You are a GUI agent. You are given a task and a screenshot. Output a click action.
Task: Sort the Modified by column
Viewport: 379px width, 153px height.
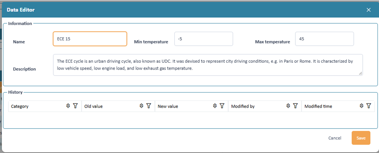(x=288, y=106)
